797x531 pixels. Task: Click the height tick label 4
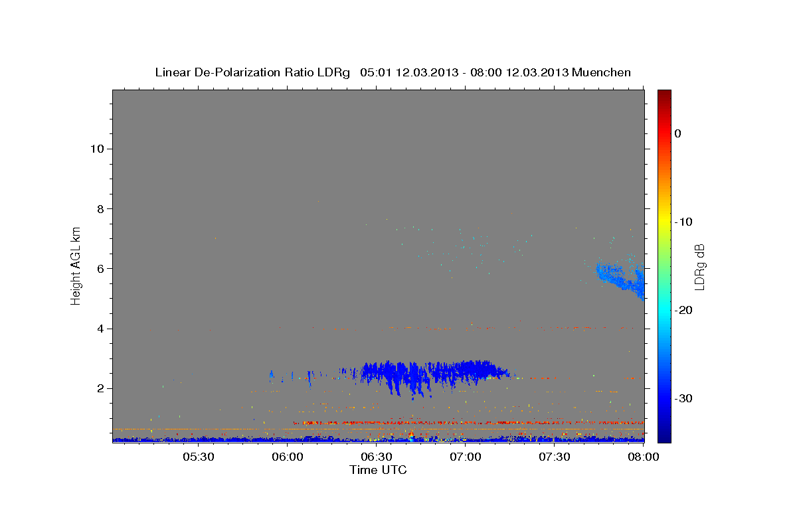pyautogui.click(x=100, y=329)
